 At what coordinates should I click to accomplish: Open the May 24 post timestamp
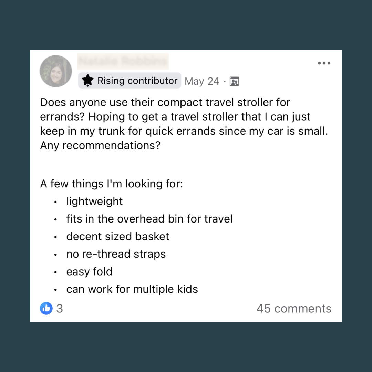202,81
